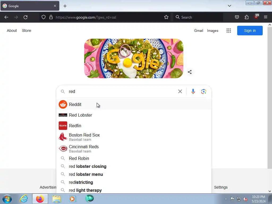Start voice search with microphone icon
The height and width of the screenshot is (204, 272).
pos(193,91)
